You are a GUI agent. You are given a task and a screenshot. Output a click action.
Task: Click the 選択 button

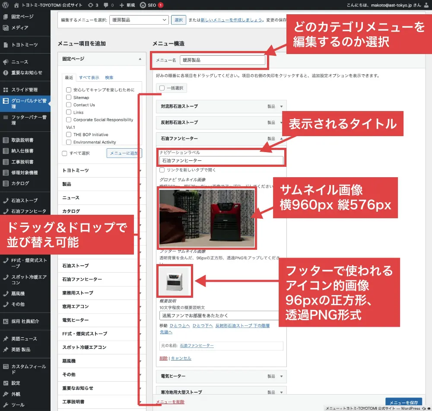178,20
